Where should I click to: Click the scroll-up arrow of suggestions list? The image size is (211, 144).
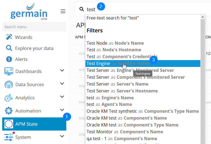(x=203, y=17)
